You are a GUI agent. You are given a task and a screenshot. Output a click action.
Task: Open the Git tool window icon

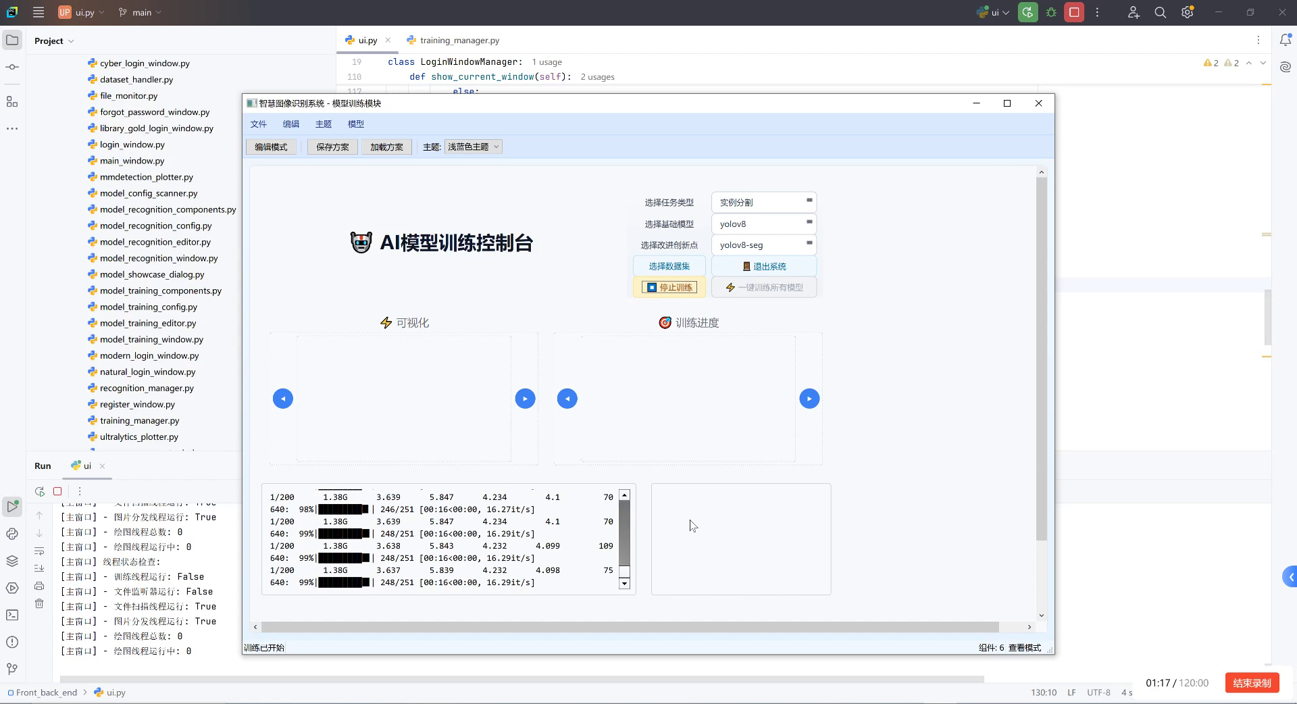(12, 669)
